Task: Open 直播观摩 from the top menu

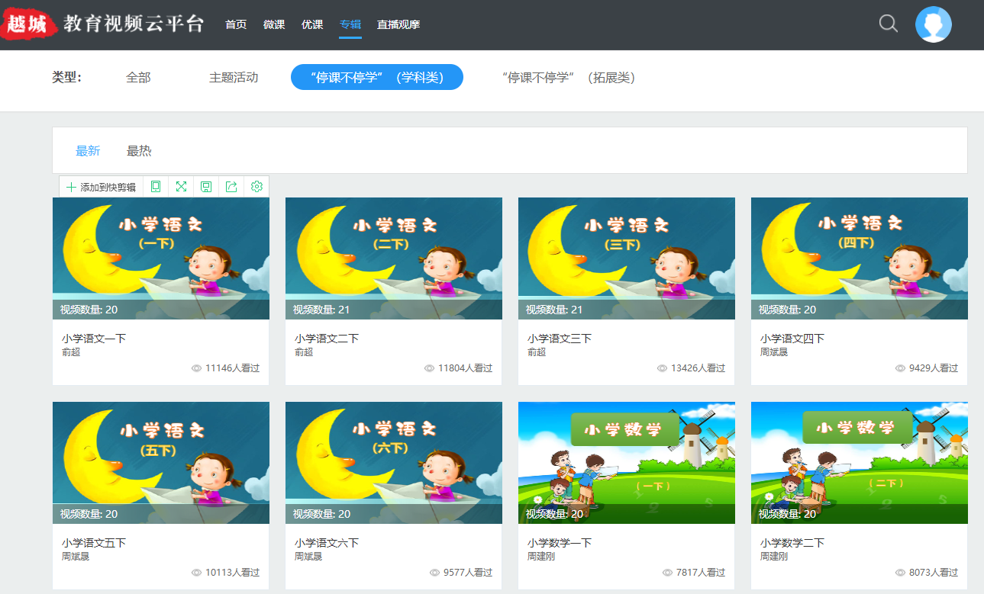Action: (x=398, y=24)
